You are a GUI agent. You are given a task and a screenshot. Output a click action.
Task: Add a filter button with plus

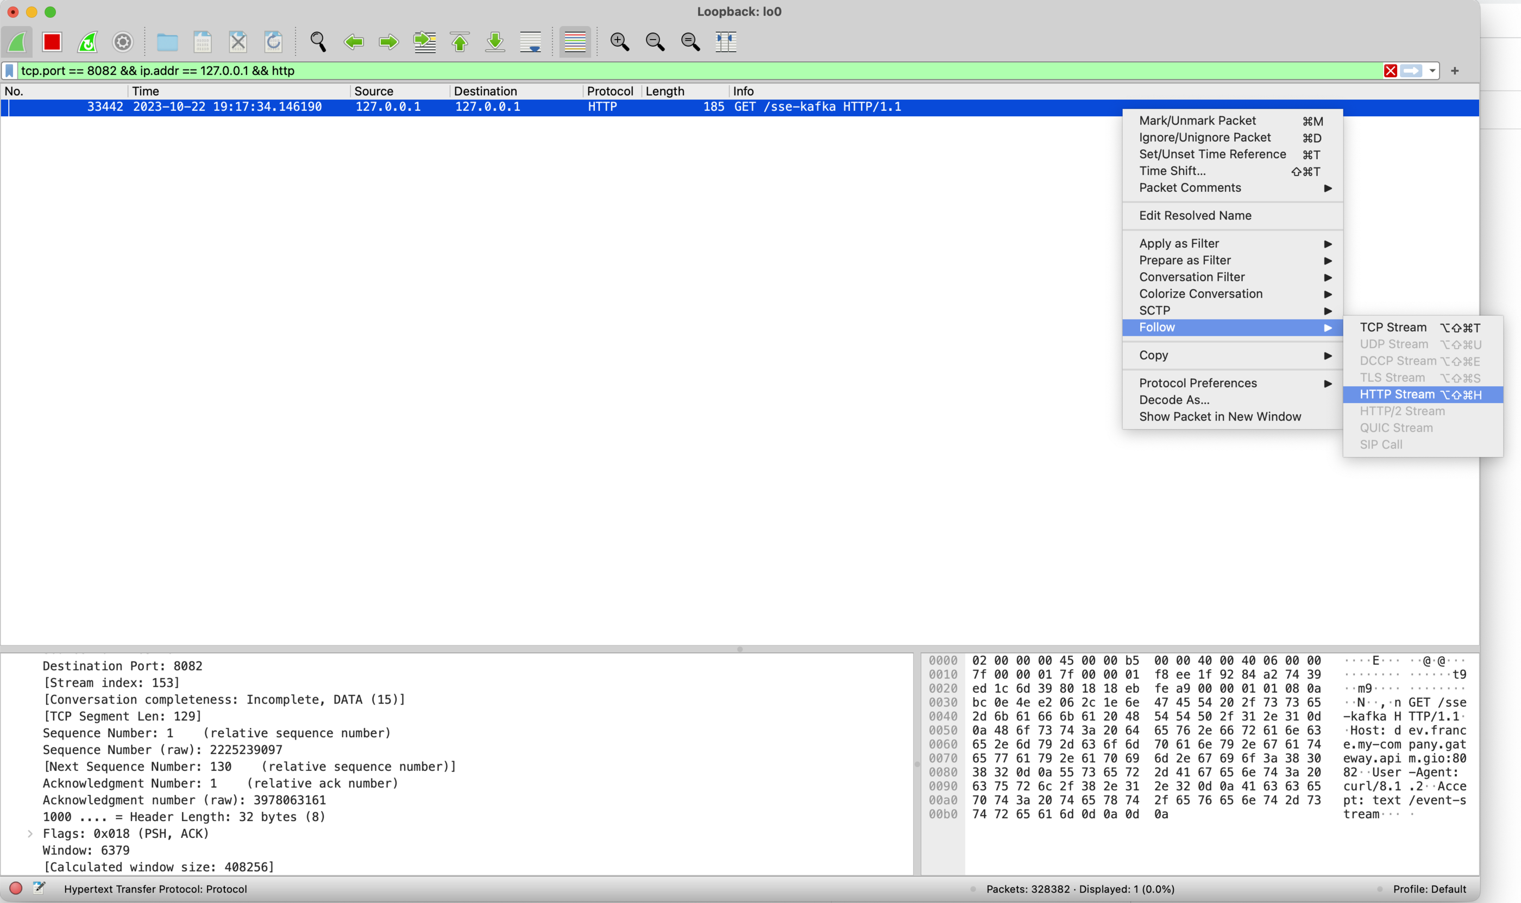click(1455, 71)
